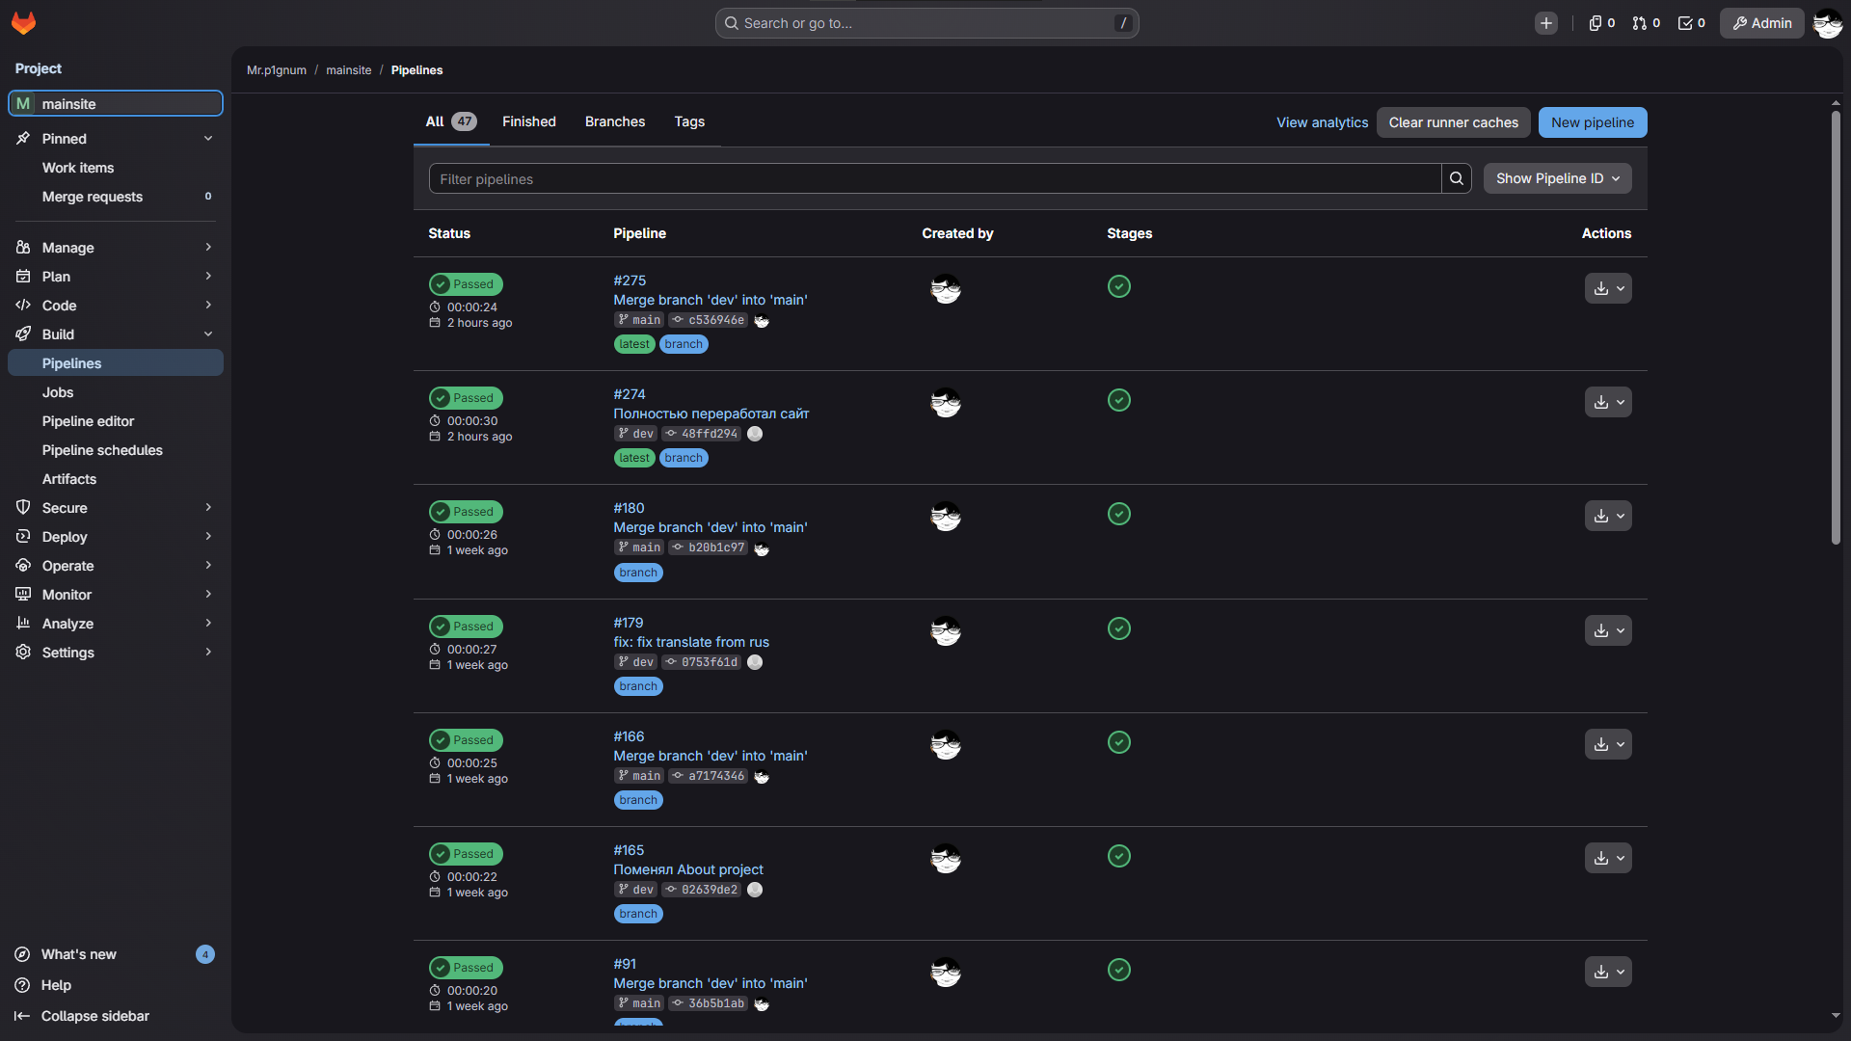This screenshot has width=1851, height=1041.
Task: Click commit author avatar beside 48ffd294
Action: [755, 434]
